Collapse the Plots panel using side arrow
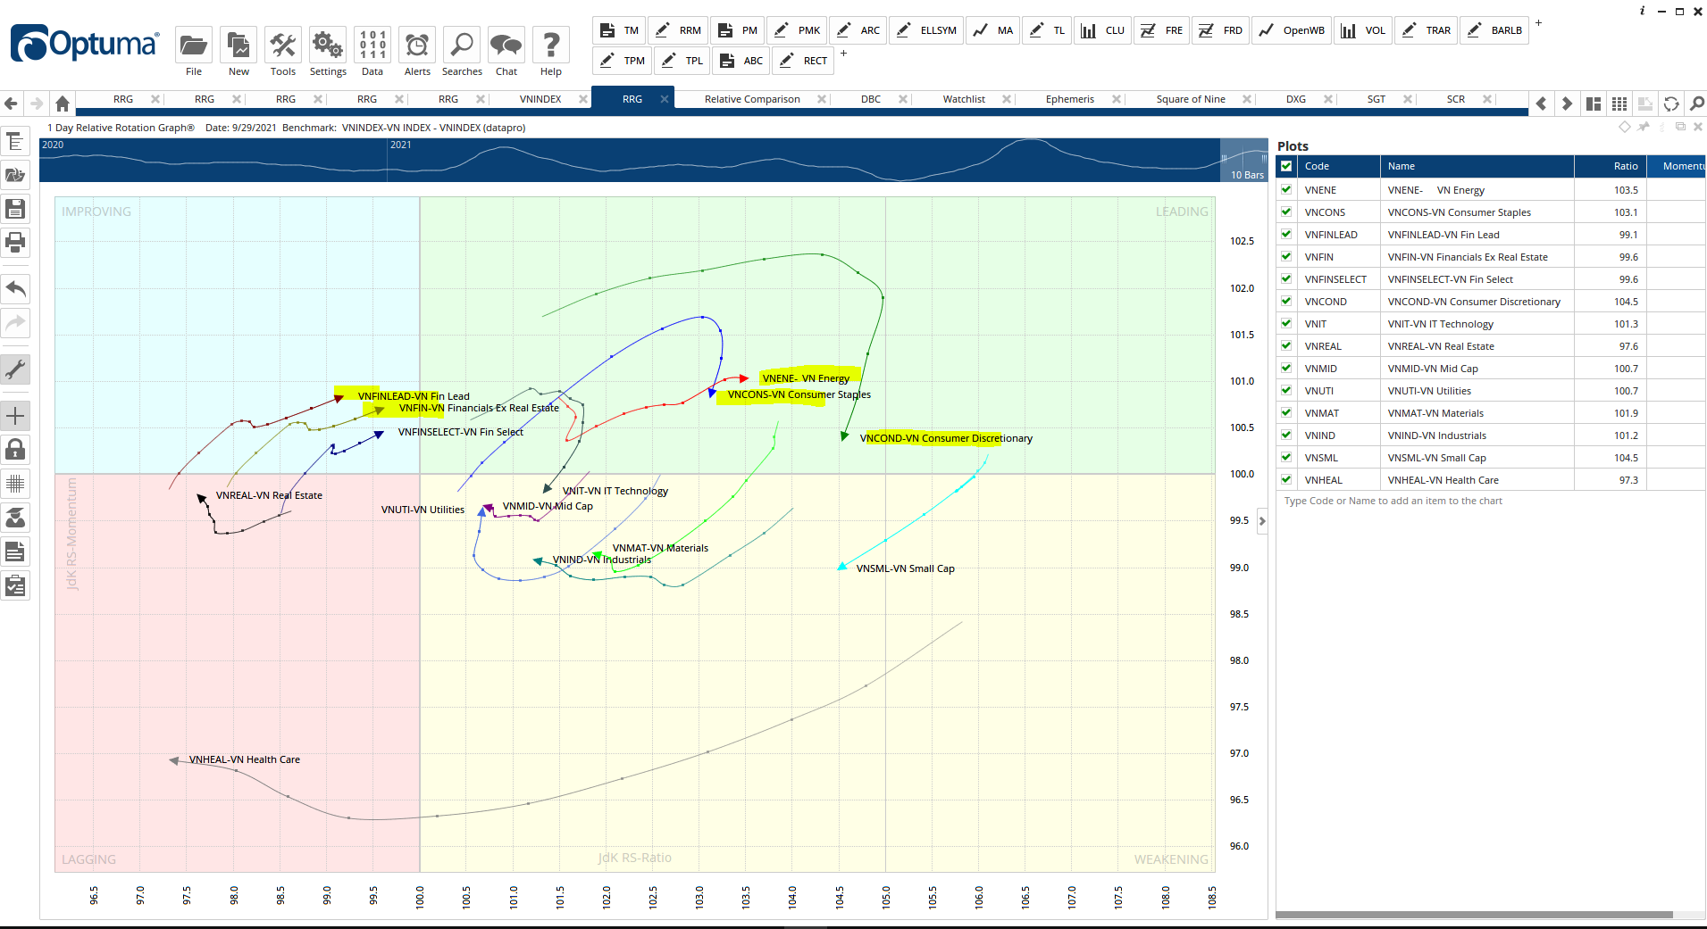Image resolution: width=1707 pixels, height=929 pixels. [x=1262, y=521]
